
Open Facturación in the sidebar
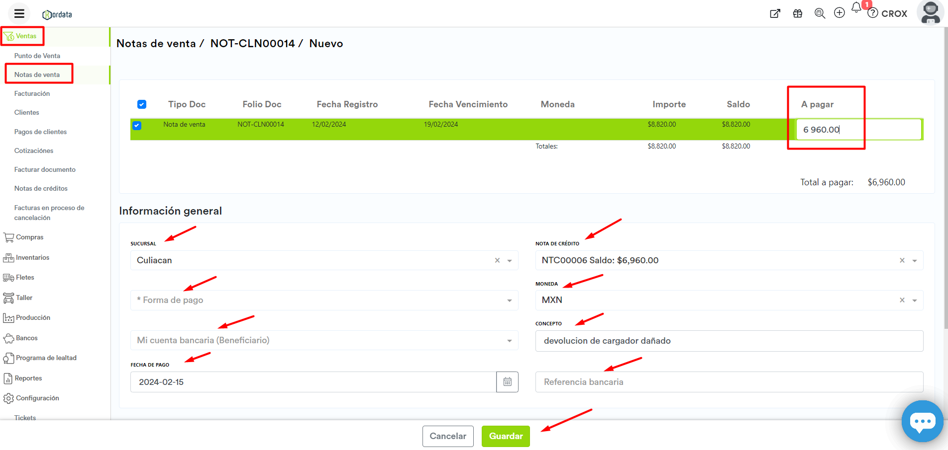pyautogui.click(x=32, y=93)
